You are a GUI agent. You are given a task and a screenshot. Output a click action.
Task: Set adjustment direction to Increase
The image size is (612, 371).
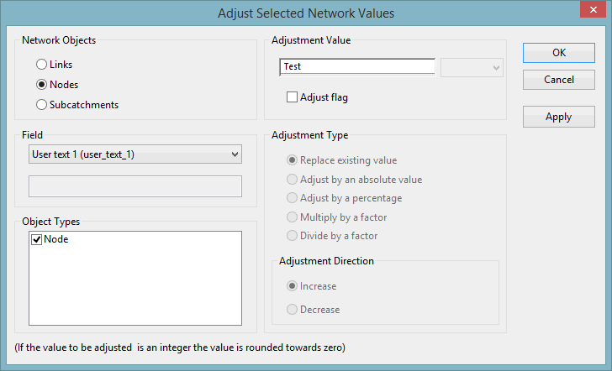click(293, 286)
